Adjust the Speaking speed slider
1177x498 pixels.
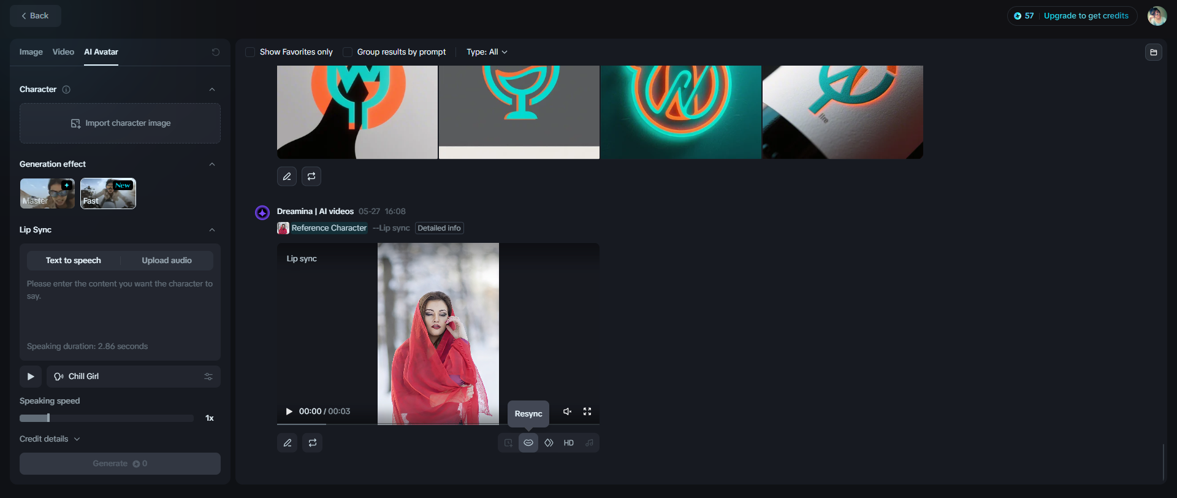click(x=107, y=418)
